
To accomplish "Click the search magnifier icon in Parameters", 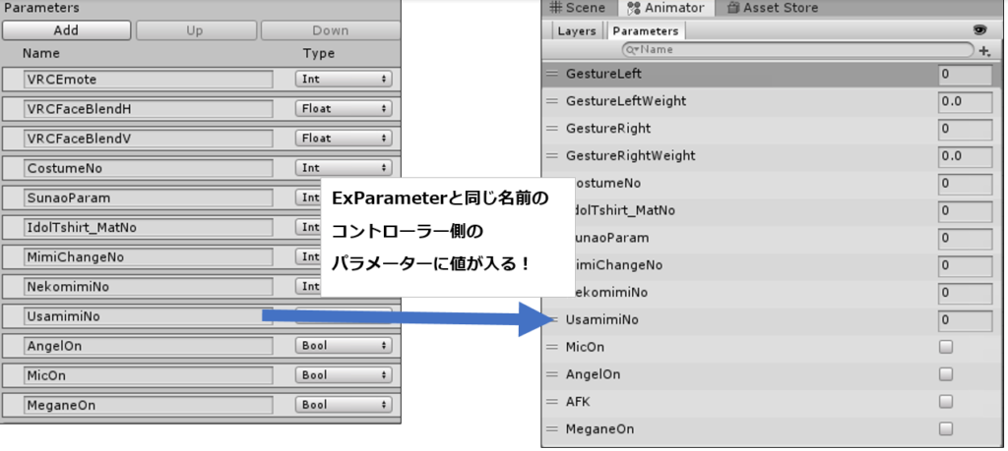I will pos(632,49).
